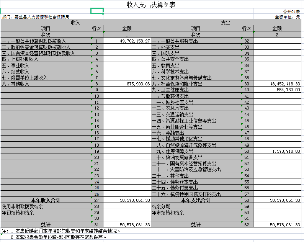Click 二十六、抗疫特别国债安排的支出 cell

[196, 194]
